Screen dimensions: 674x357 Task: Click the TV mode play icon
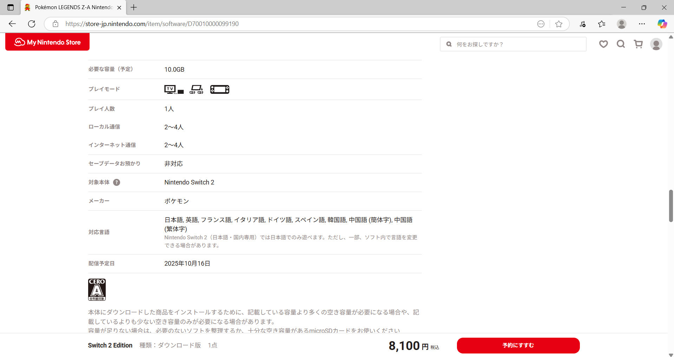point(174,90)
